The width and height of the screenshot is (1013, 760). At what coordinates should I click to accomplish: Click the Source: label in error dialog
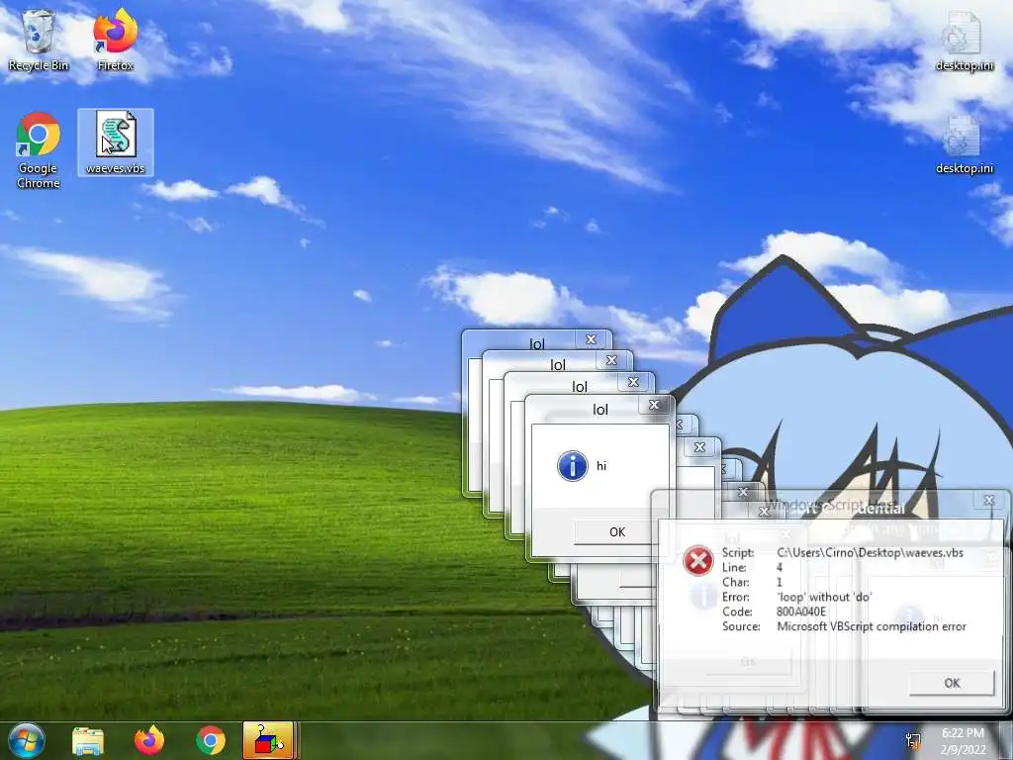[x=741, y=626]
